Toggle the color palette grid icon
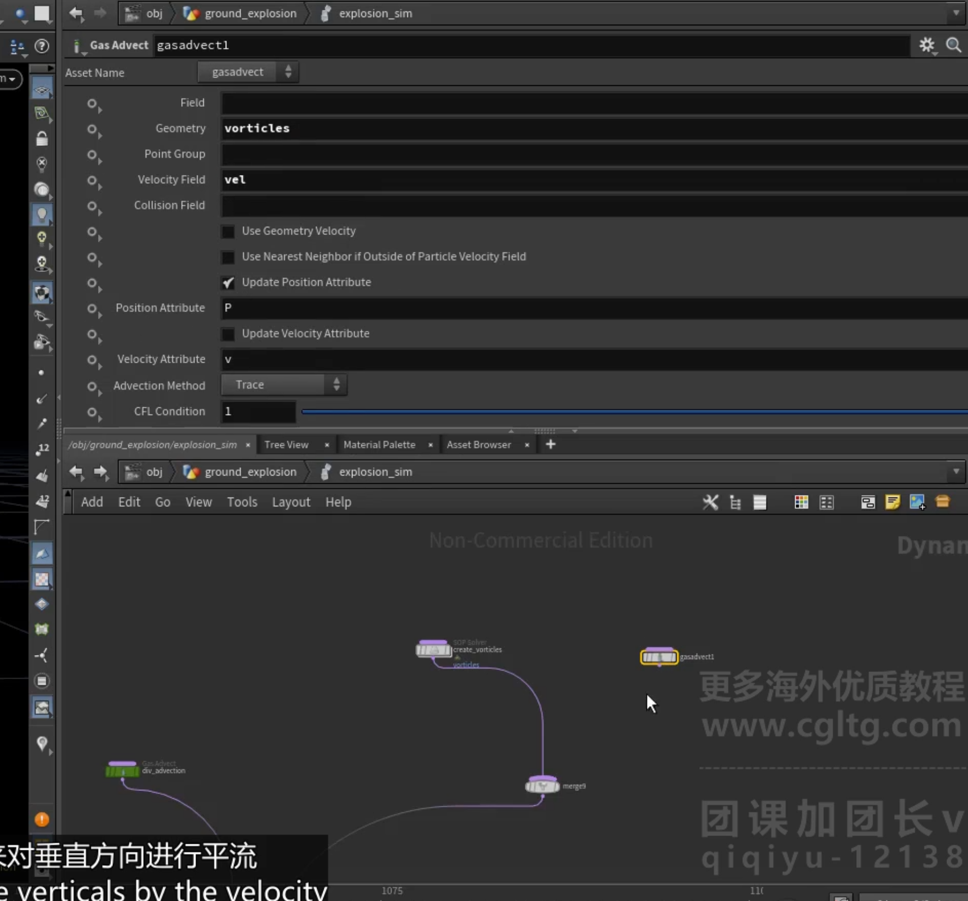This screenshot has width=968, height=901. coord(801,502)
